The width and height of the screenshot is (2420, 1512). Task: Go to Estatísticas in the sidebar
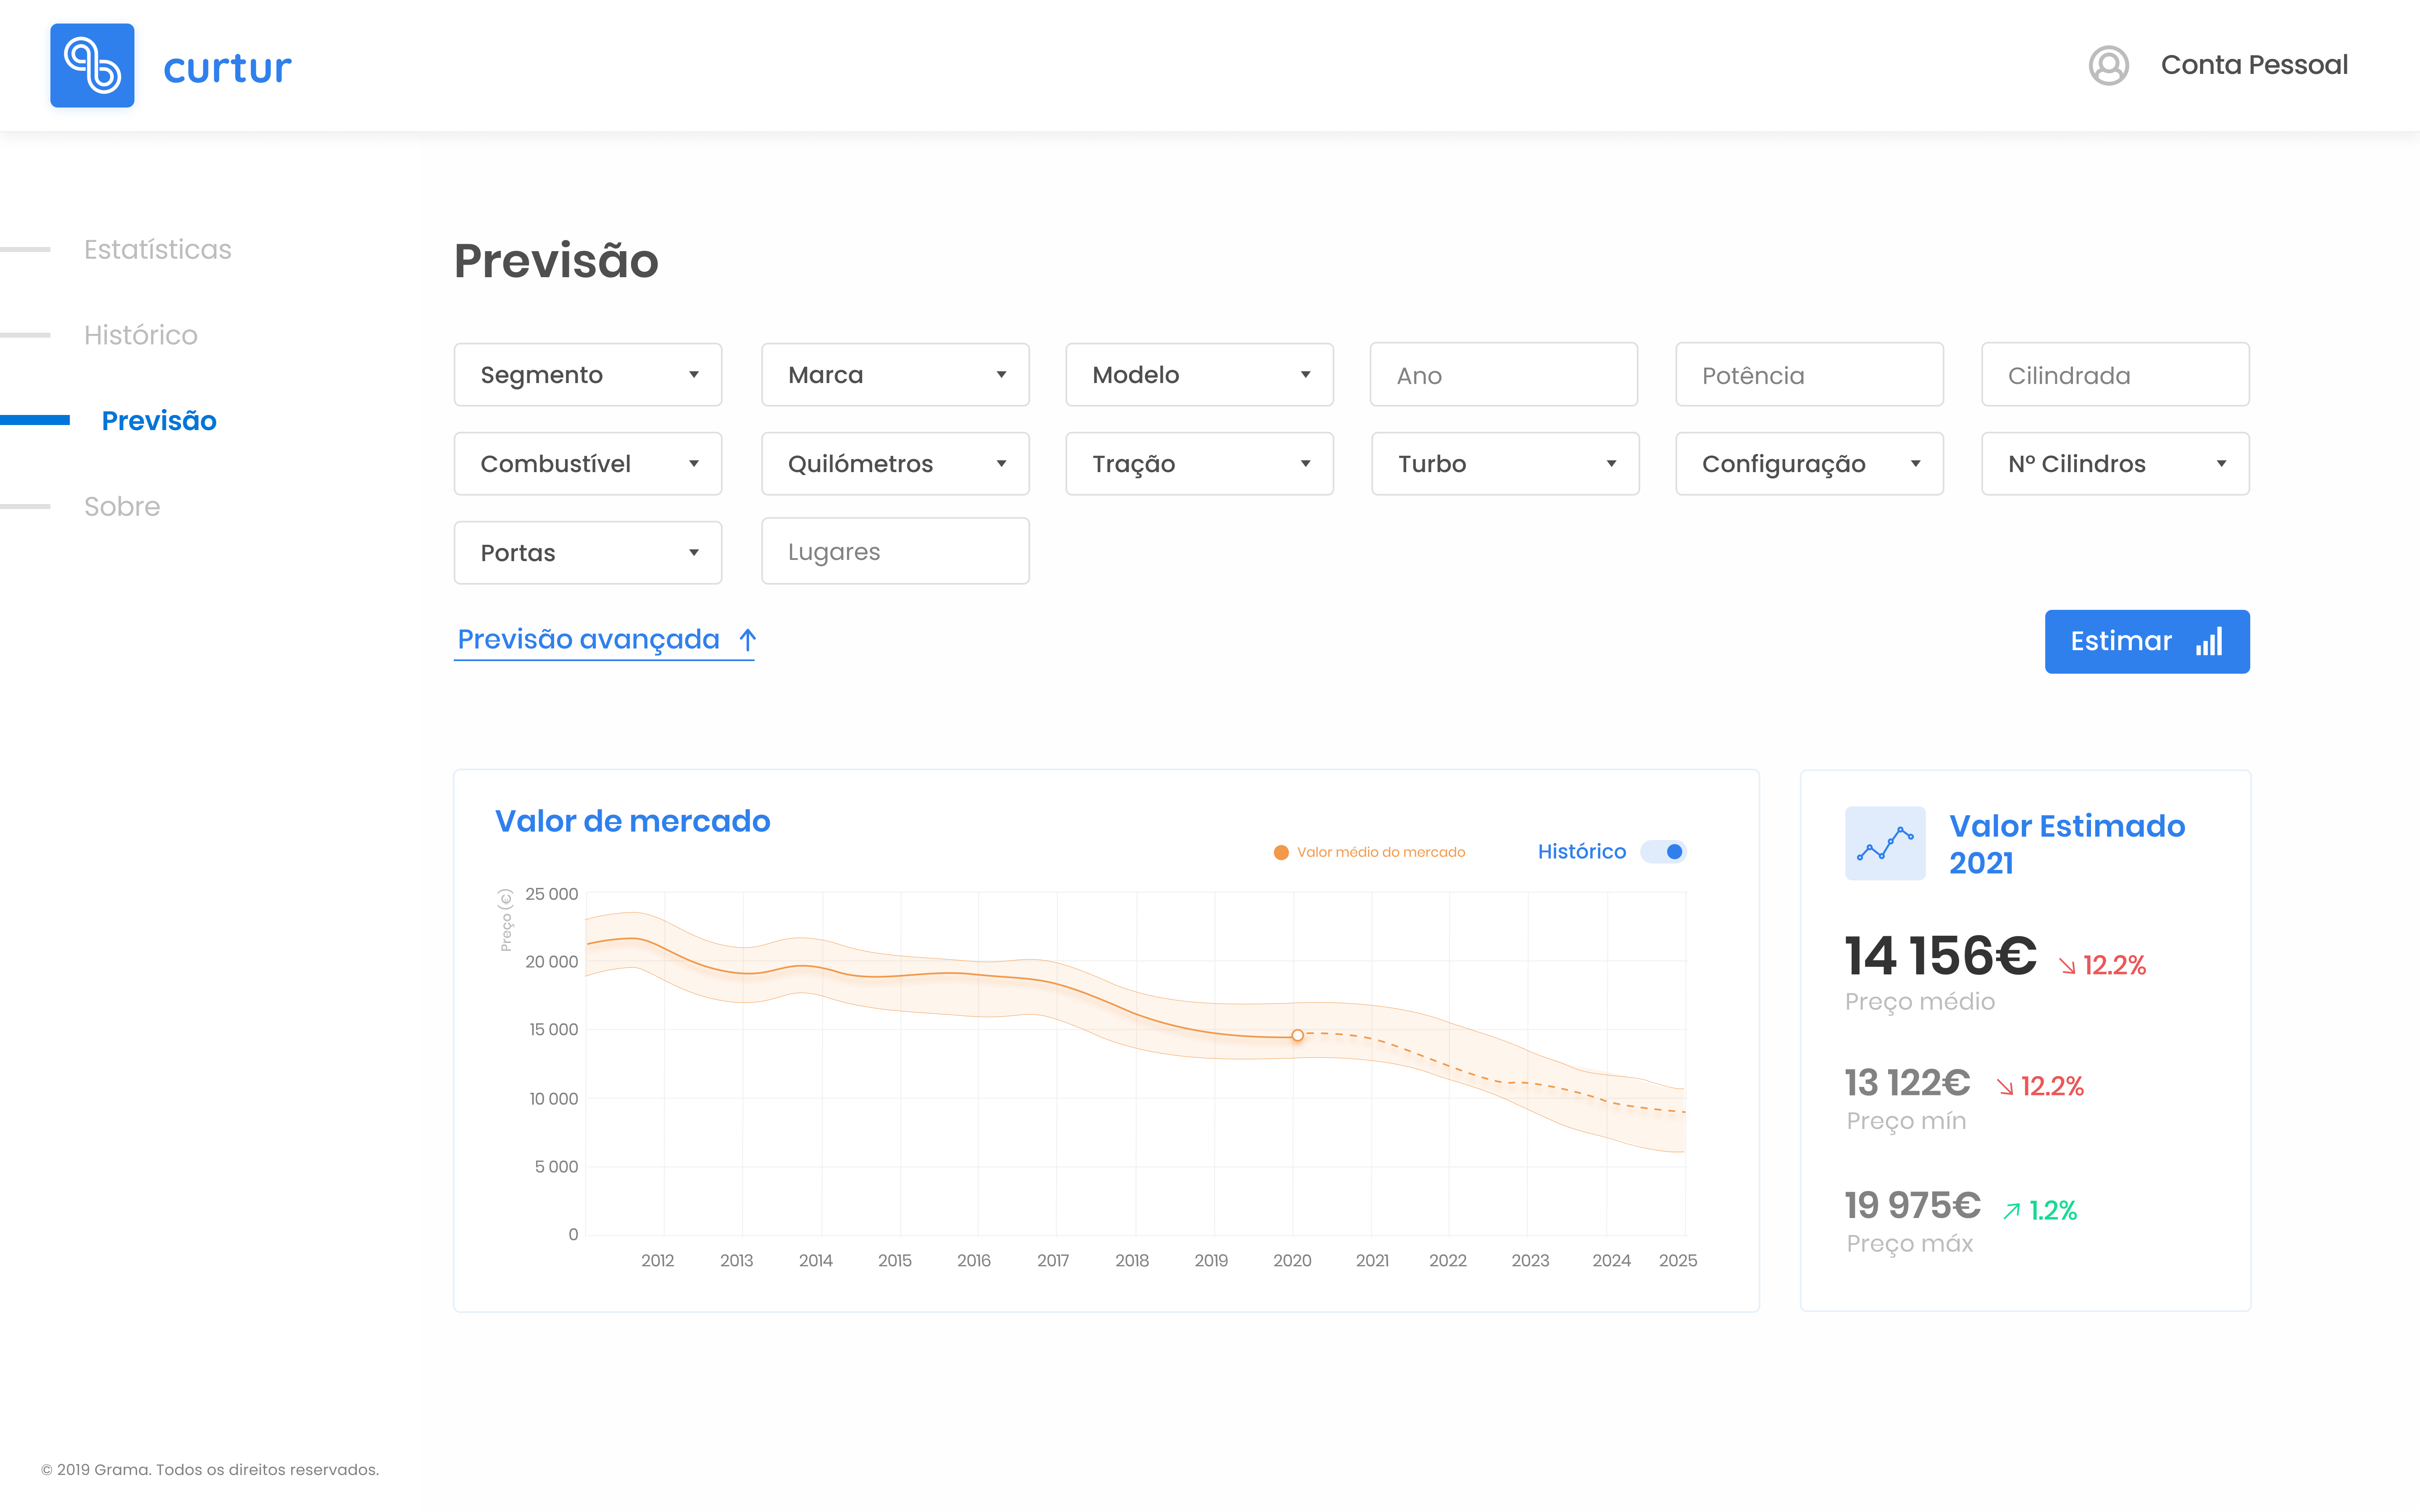pyautogui.click(x=158, y=249)
